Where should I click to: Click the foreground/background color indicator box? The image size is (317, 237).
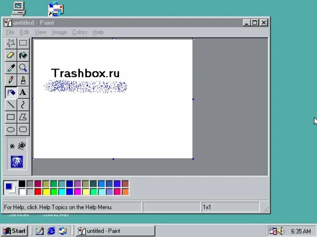tap(10, 188)
